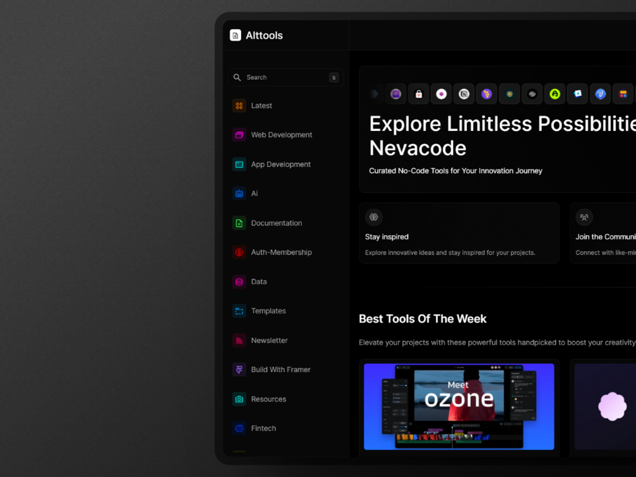
Task: Click the purple square tool icon
Action: [x=396, y=94]
